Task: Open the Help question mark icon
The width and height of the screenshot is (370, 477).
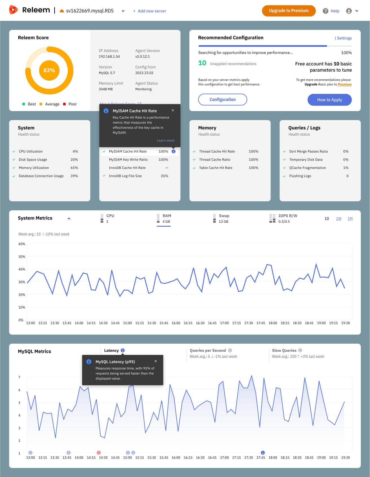Action: [325, 11]
